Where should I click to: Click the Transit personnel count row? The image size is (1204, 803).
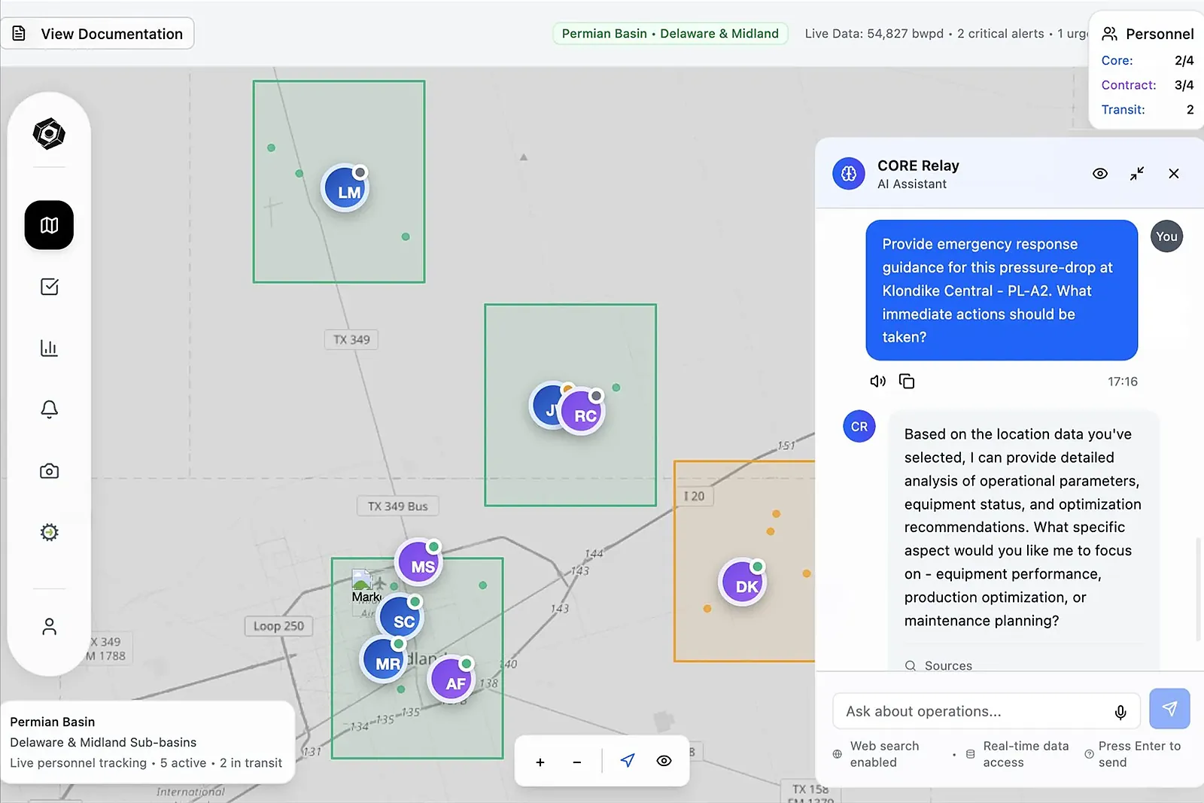coord(1148,110)
